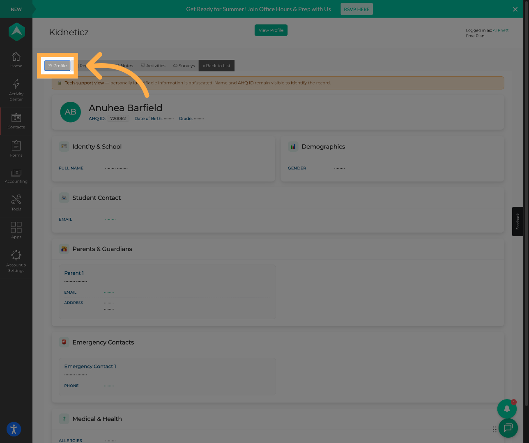
Task: Click the Parent 1 heading
Action: pos(74,273)
